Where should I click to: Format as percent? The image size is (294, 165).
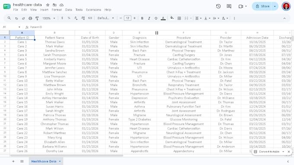coord(69,18)
